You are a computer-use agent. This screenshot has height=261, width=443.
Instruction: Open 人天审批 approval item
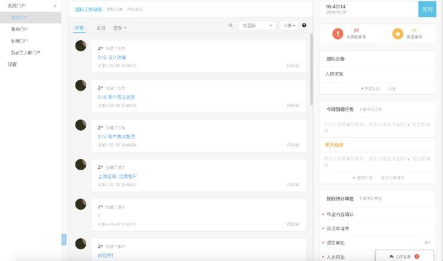coord(335,257)
